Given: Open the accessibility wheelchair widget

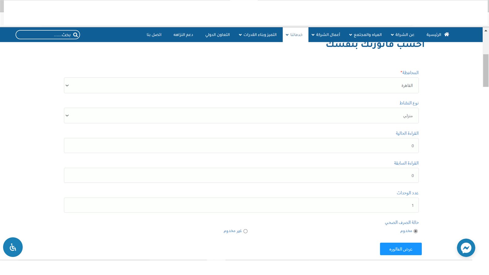Looking at the screenshot, I should pyautogui.click(x=13, y=247).
